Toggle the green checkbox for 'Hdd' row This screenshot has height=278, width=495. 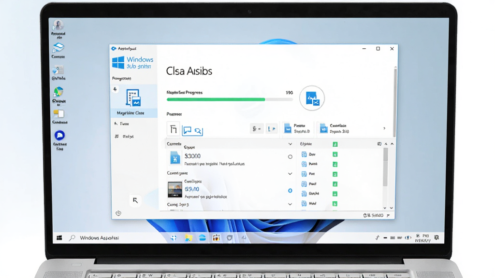click(335, 204)
